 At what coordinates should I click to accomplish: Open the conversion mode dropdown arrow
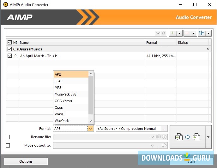(208, 137)
